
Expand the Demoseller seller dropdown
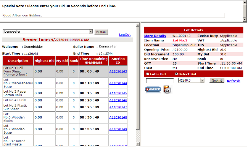(48, 32)
